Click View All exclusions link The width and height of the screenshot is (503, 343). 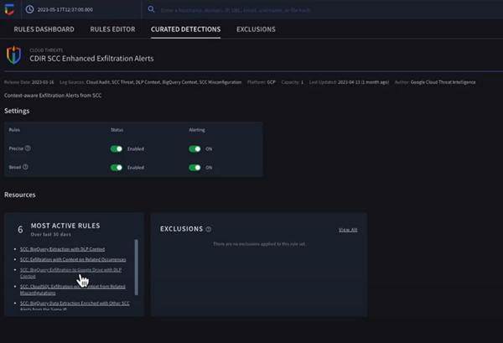[347, 229]
